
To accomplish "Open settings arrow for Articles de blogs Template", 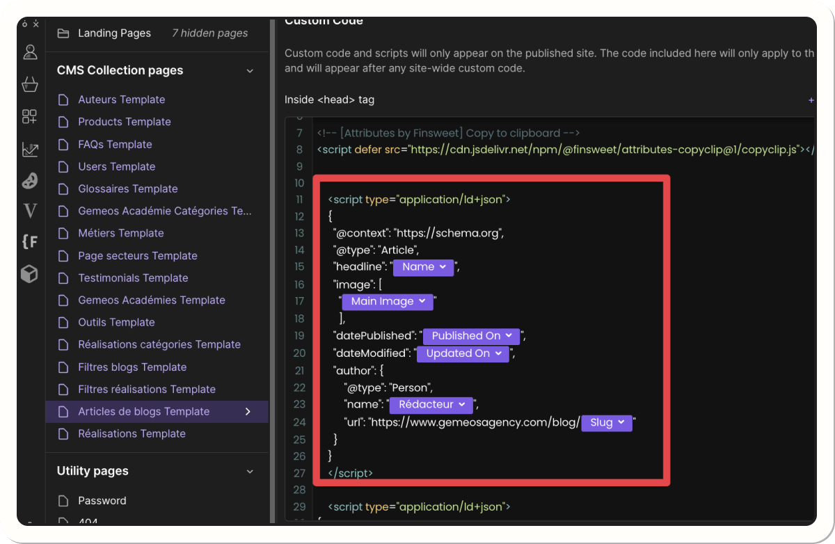I will coord(248,411).
